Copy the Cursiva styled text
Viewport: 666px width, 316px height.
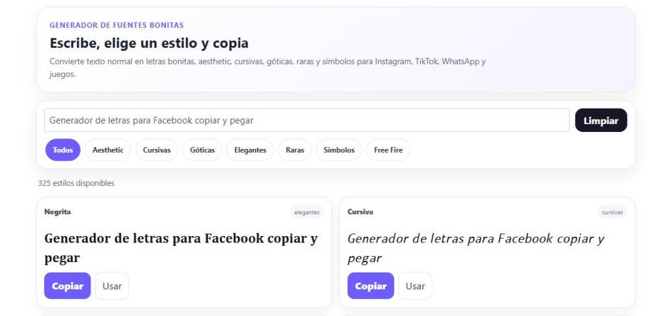(x=371, y=286)
